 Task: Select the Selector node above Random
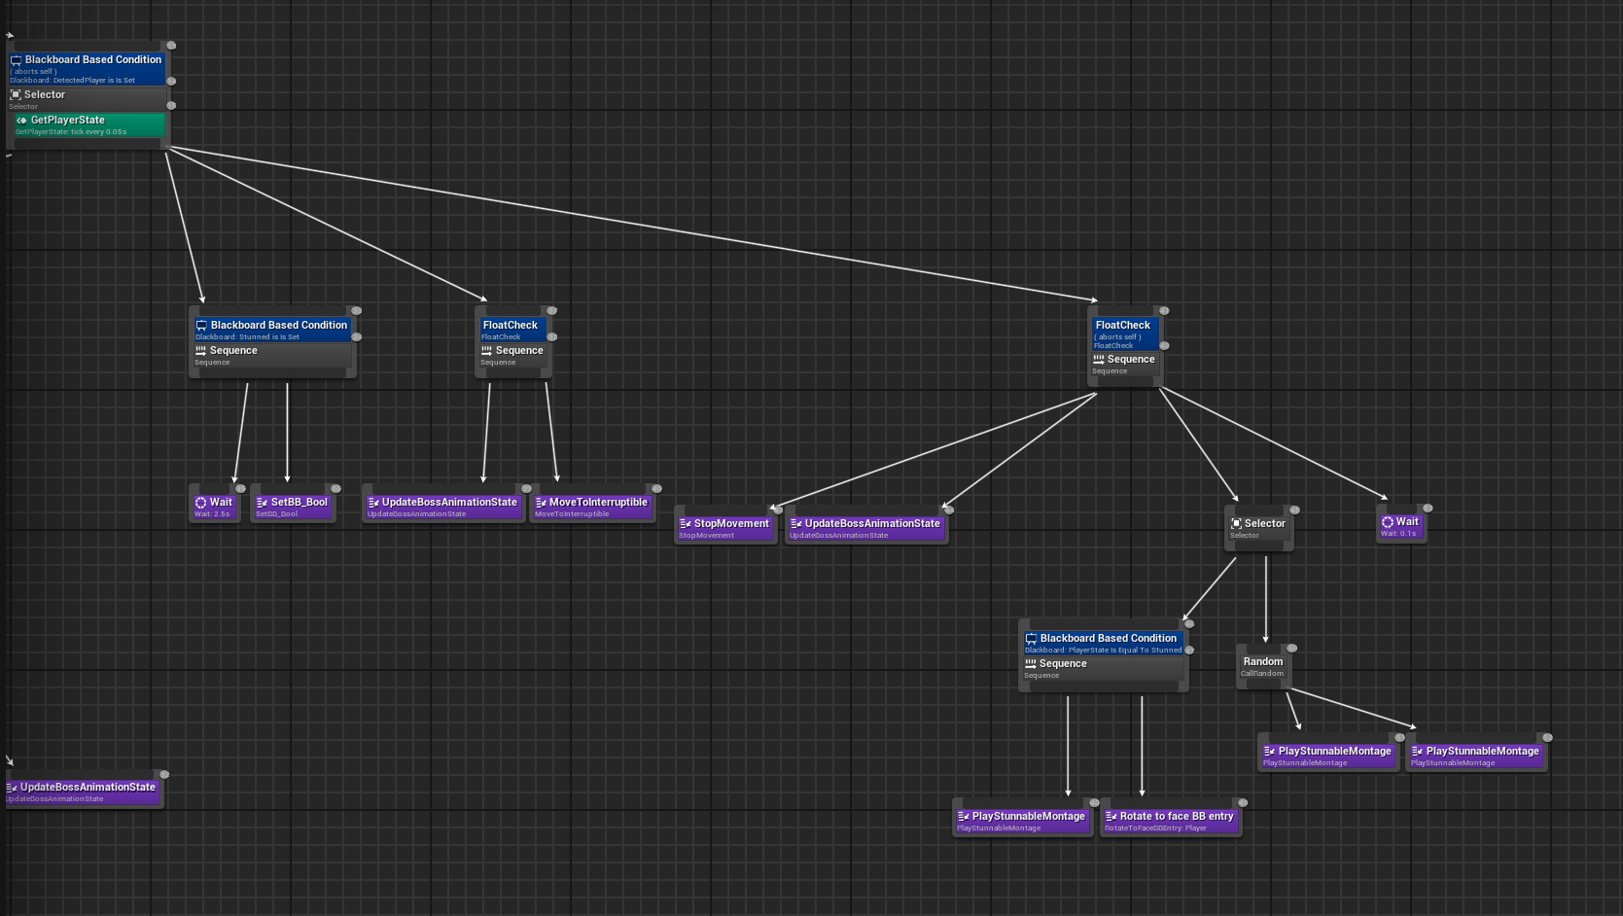coord(1258,528)
